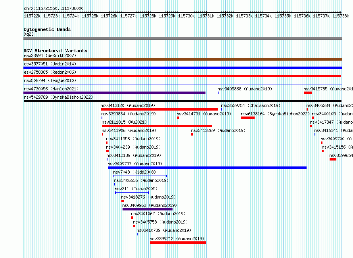Open the nsv3409700 variant label
The image size is (353, 258).
coord(337,139)
